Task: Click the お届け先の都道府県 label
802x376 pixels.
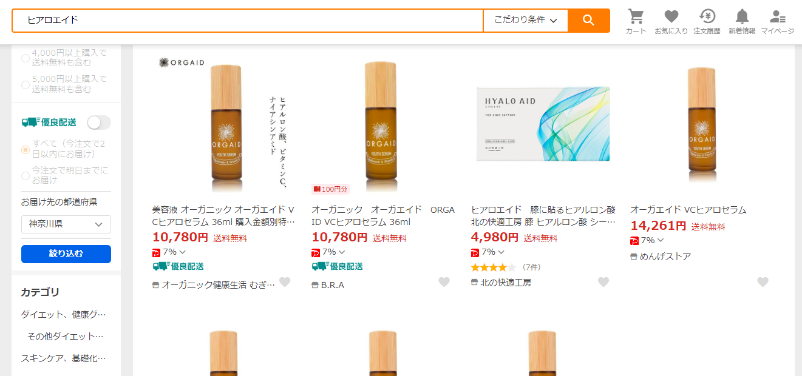Action: pyautogui.click(x=59, y=202)
